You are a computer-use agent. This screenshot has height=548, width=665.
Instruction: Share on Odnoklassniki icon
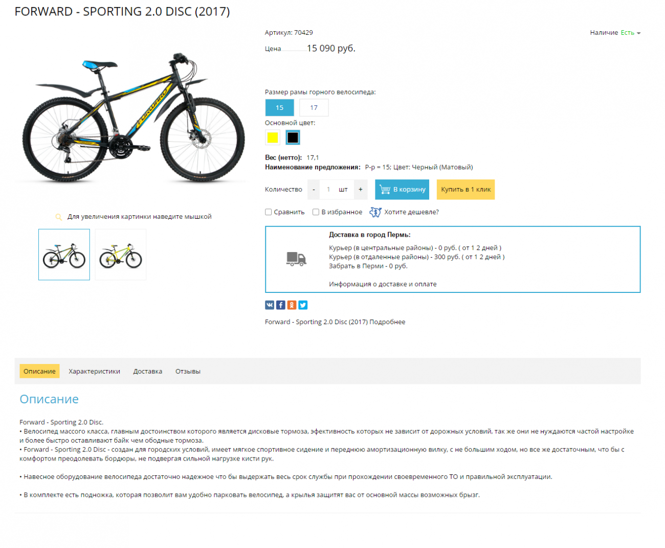292,305
